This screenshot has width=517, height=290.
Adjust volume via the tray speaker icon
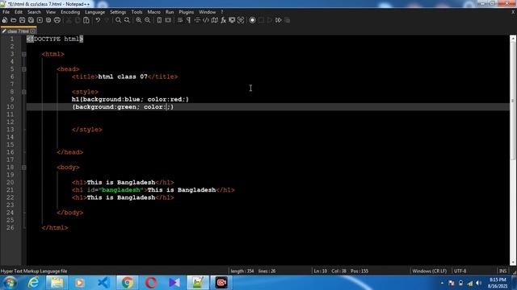click(x=479, y=283)
